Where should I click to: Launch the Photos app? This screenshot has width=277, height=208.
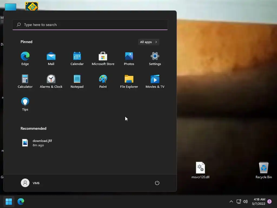(x=129, y=59)
